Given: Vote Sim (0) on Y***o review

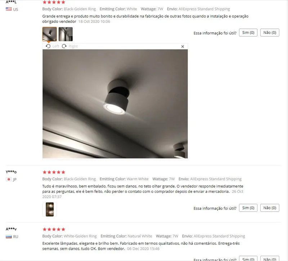Looking at the screenshot, I should point(248,208).
